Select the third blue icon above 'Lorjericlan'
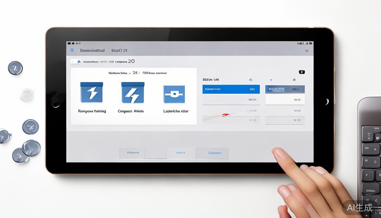This screenshot has width=381, height=218. pyautogui.click(x=174, y=94)
